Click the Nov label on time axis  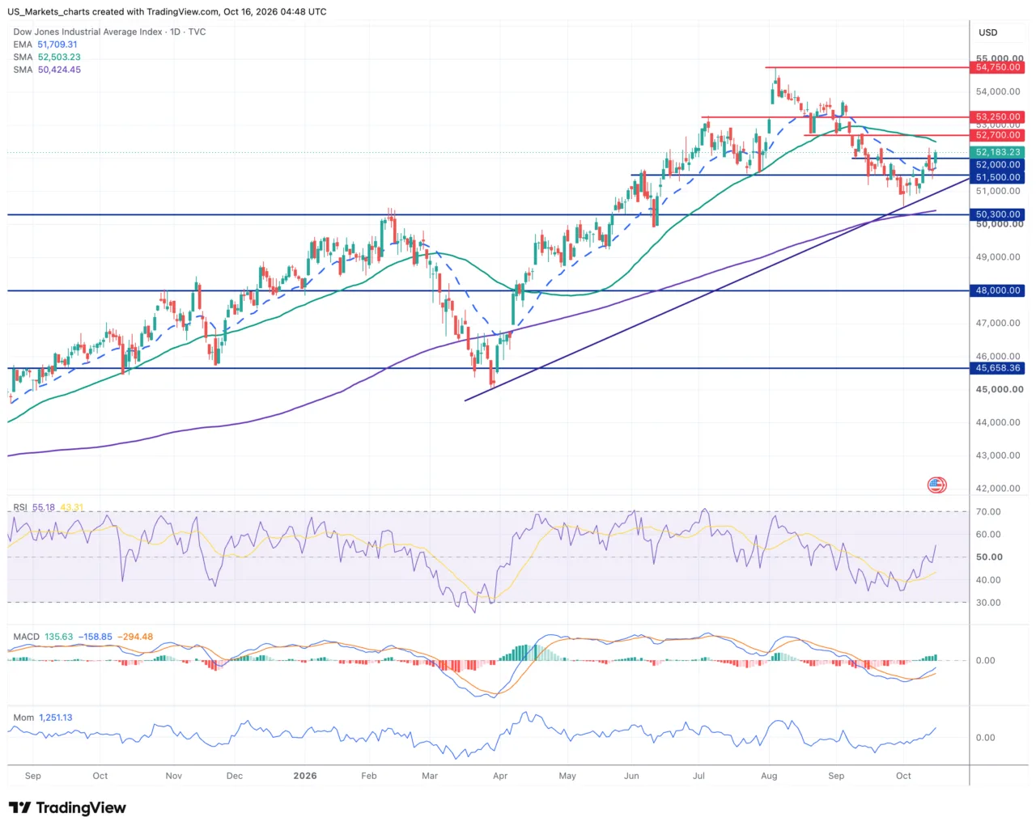(x=174, y=776)
